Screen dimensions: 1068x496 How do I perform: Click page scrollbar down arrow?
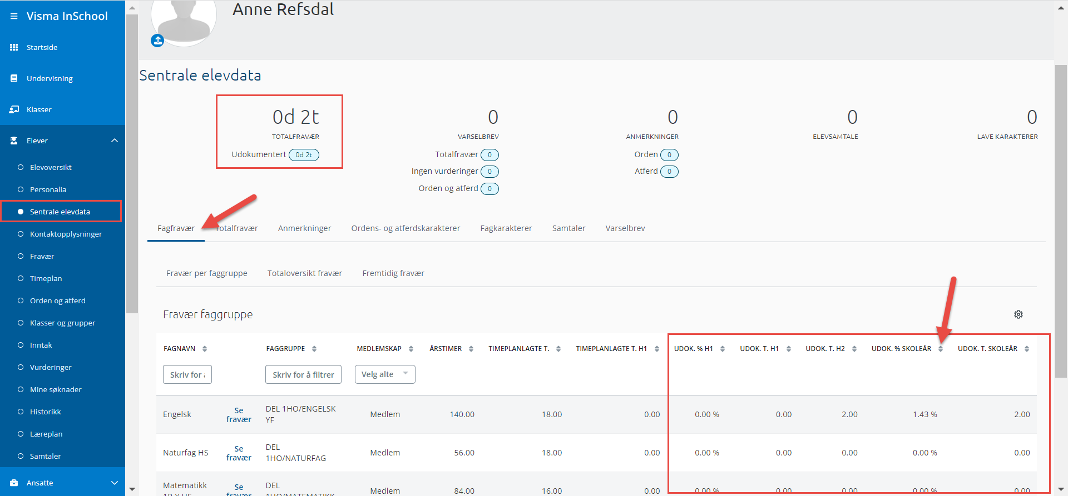pyautogui.click(x=1061, y=489)
